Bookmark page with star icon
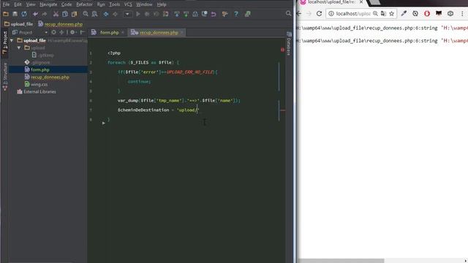This screenshot has height=263, width=468. 392,14
